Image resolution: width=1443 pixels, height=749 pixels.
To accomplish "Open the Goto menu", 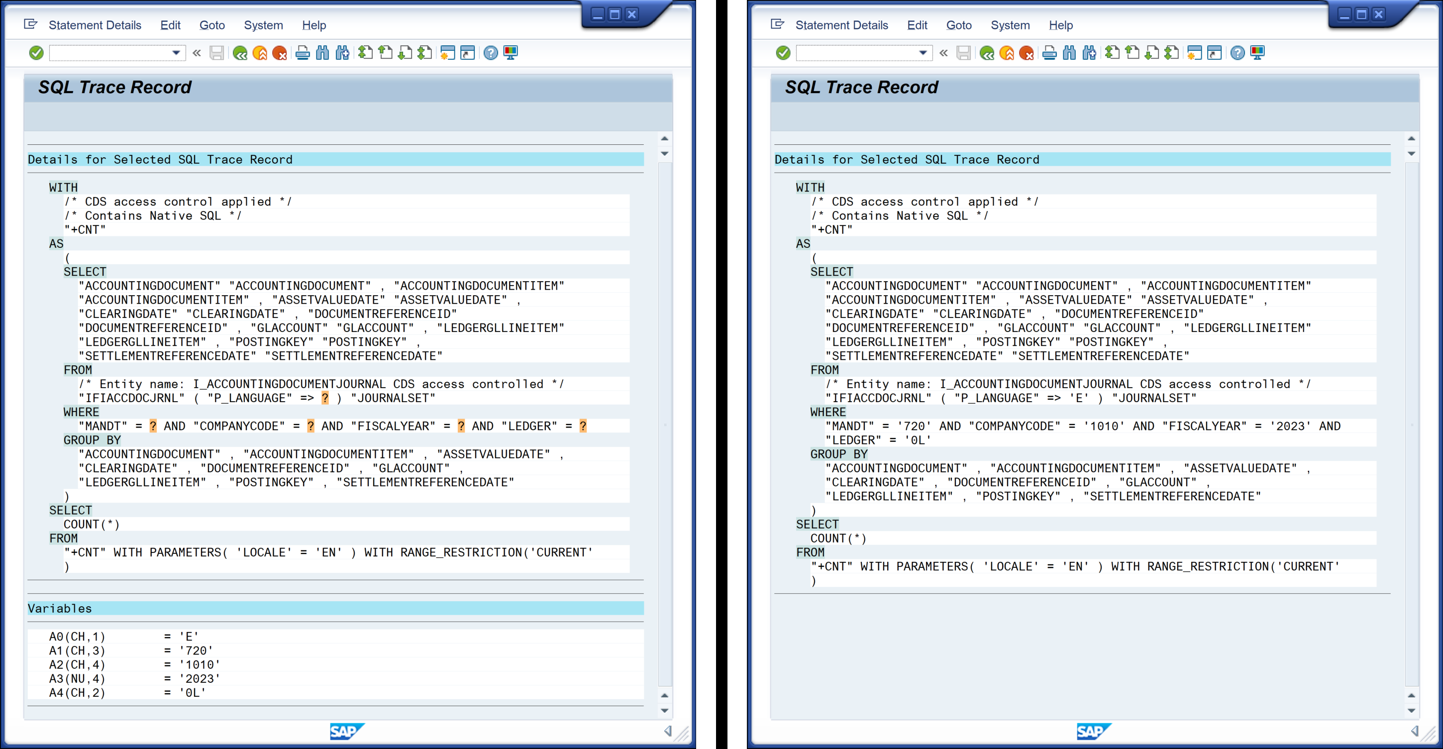I will point(212,25).
